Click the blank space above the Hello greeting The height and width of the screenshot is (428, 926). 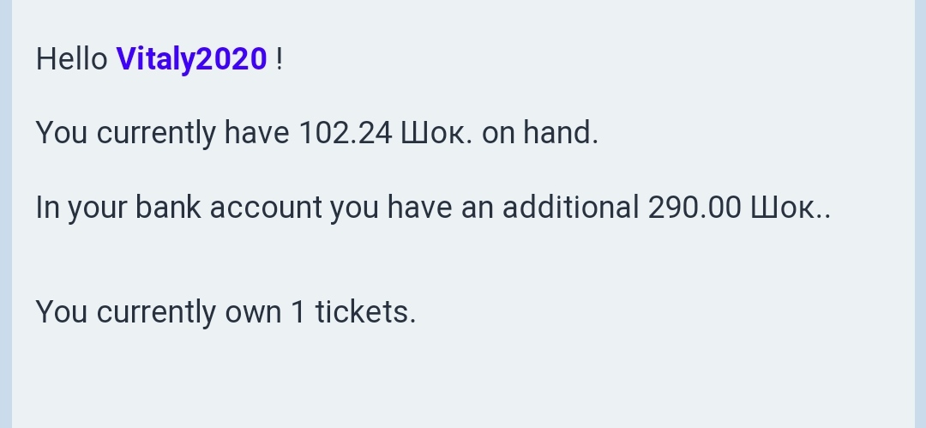coord(463,17)
